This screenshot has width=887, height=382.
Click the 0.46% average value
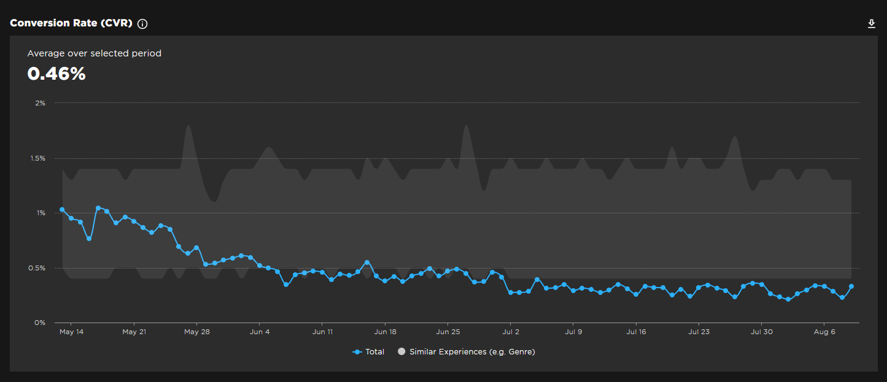pos(56,74)
